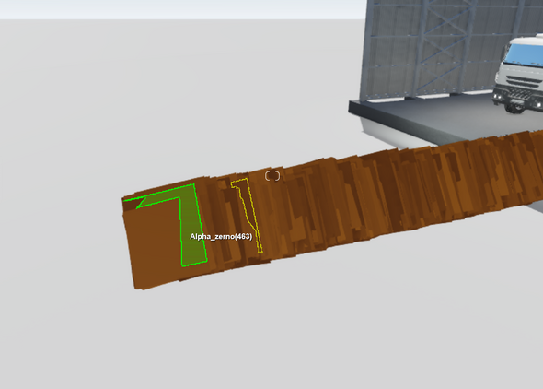543x389 pixels.
Task: Click the truck's left headlight
Action: tap(498, 95)
